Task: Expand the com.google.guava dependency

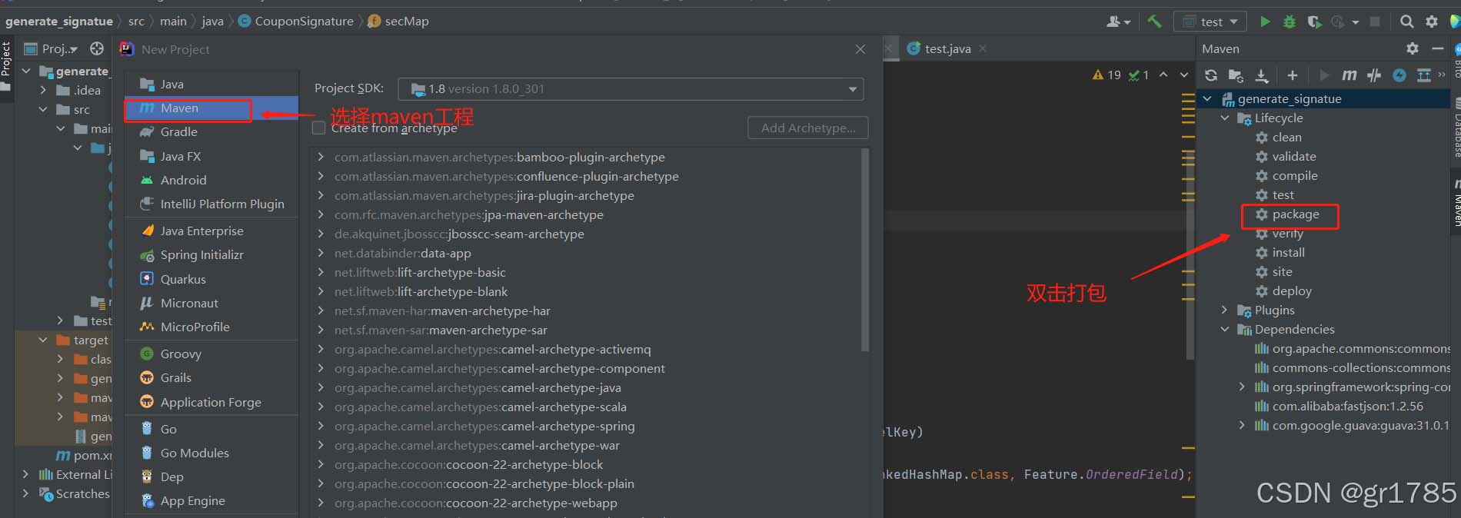Action: point(1242,425)
